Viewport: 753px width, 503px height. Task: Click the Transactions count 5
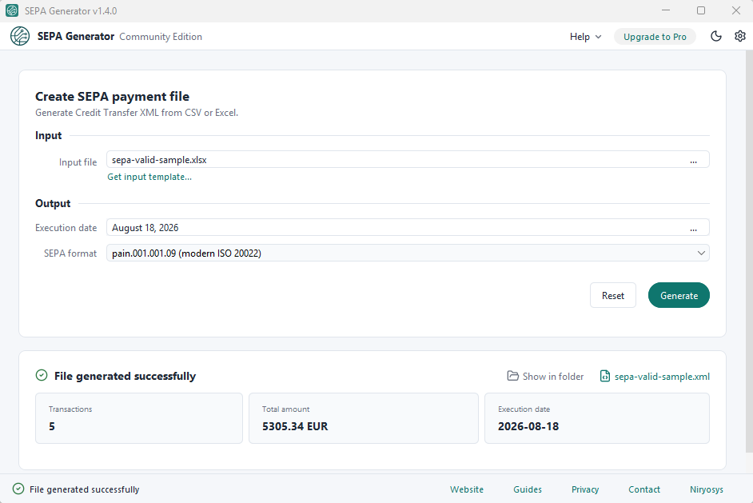pyautogui.click(x=52, y=426)
